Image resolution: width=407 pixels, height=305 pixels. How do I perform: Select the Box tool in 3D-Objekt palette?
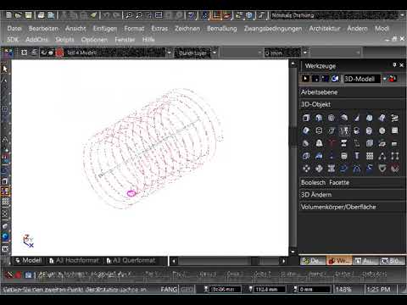click(x=306, y=118)
